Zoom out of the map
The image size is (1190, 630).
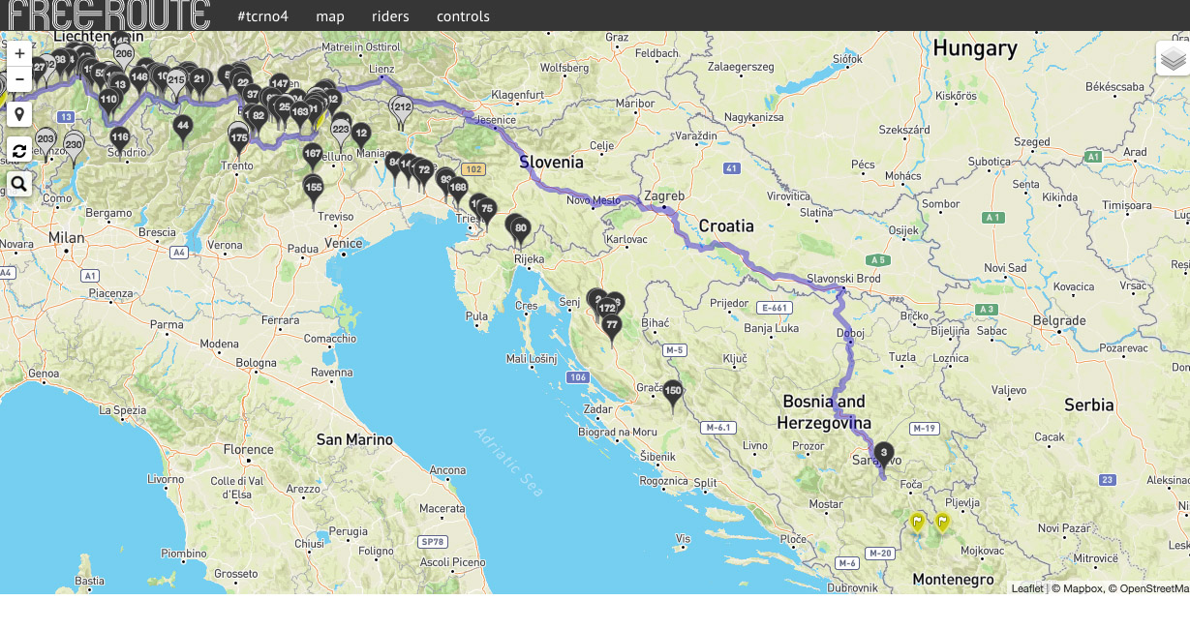pyautogui.click(x=19, y=79)
